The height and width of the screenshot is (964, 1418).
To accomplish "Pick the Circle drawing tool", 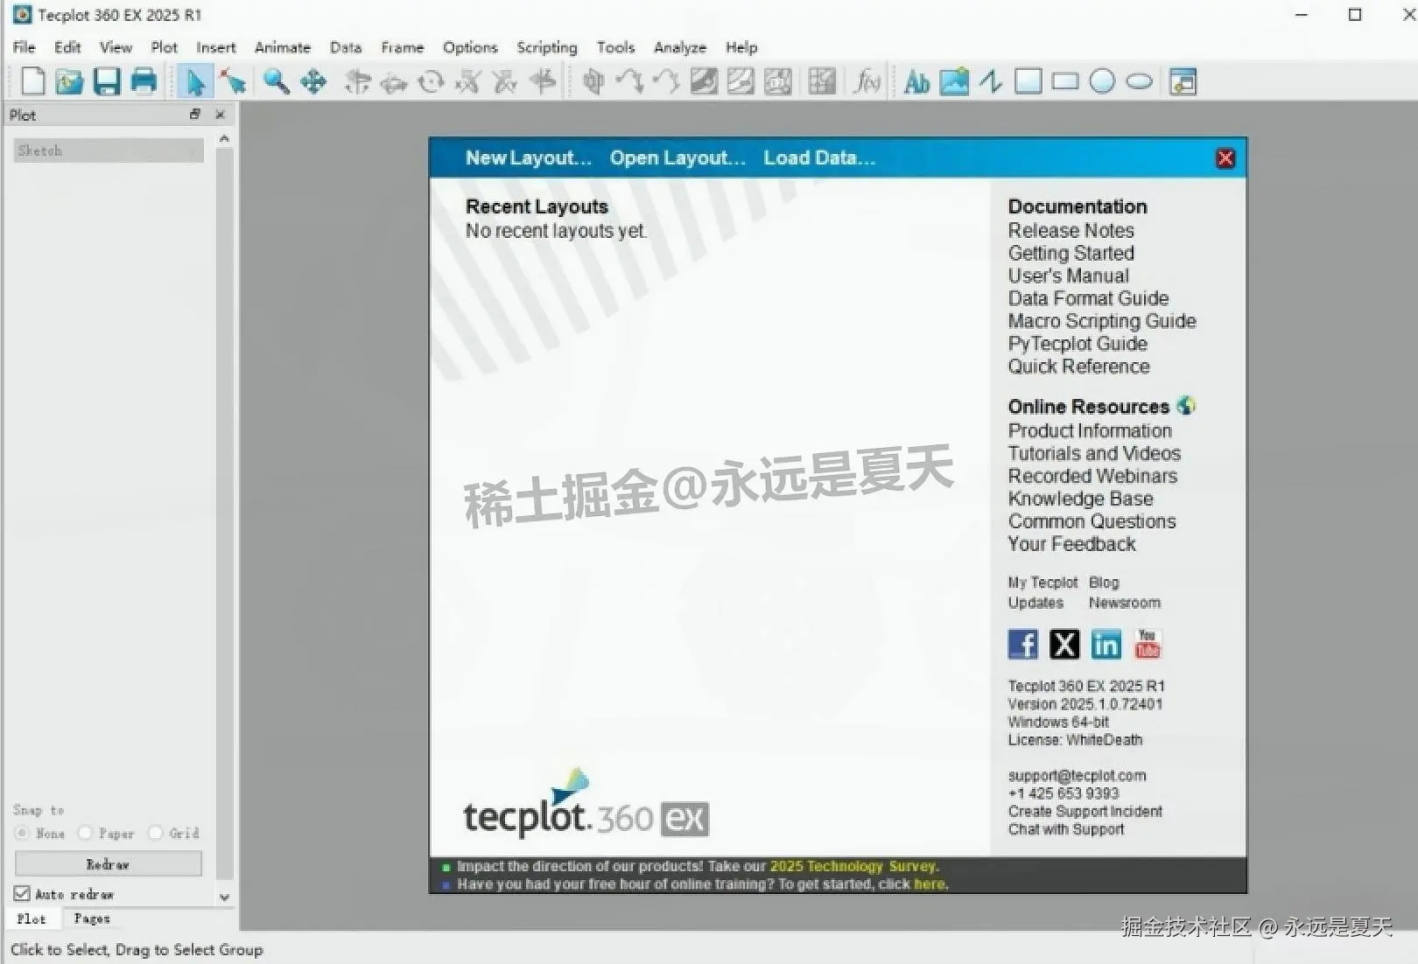I will pyautogui.click(x=1102, y=80).
